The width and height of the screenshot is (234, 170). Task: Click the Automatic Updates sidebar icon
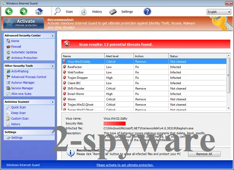8,52
